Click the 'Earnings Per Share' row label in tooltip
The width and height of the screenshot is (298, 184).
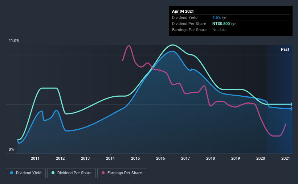189,30
